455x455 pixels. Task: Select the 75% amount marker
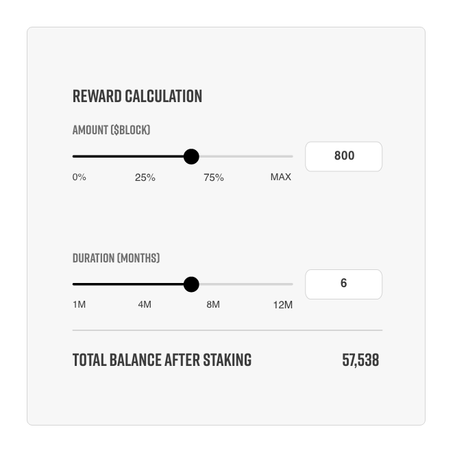pyautogui.click(x=214, y=177)
